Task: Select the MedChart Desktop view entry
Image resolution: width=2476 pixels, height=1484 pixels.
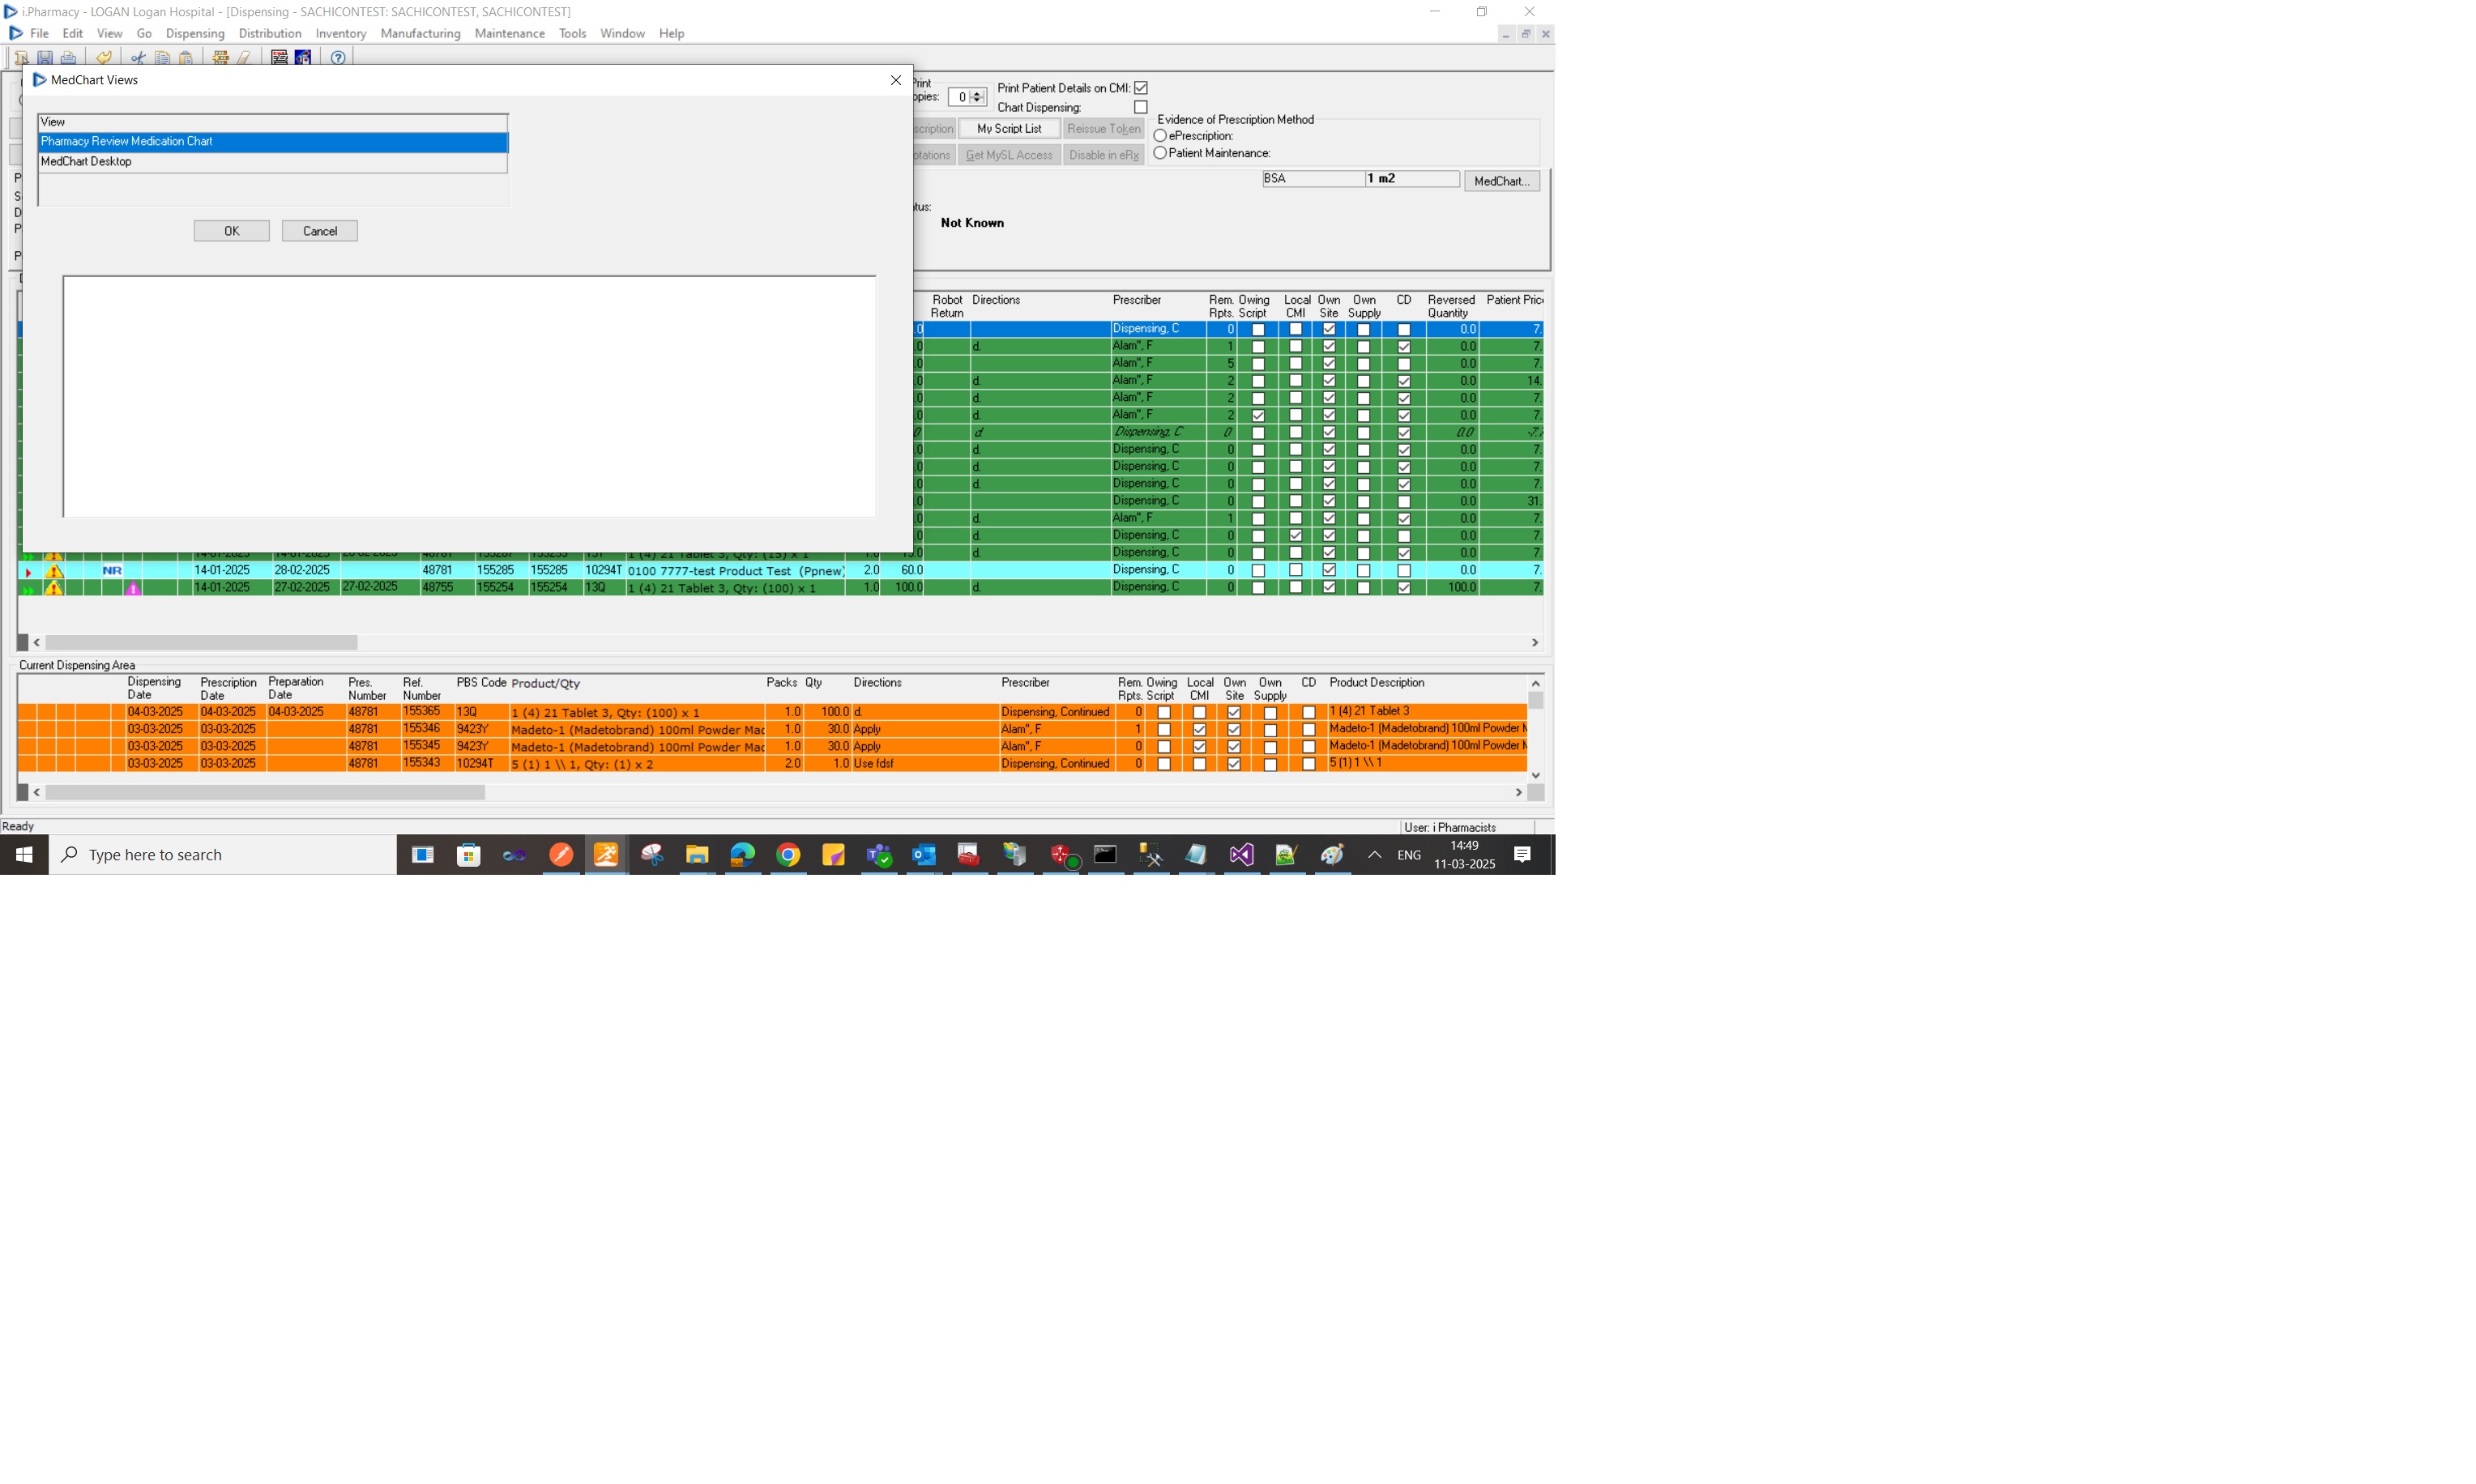Action: coord(86,162)
